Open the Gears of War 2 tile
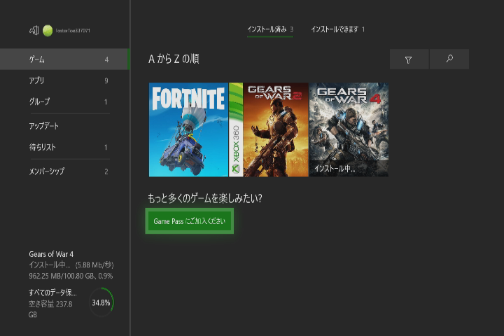Image resolution: width=504 pixels, height=336 pixels. (269, 129)
